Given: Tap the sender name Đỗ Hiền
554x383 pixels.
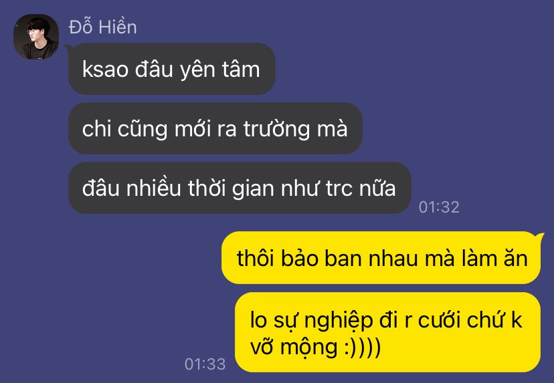Looking at the screenshot, I should click(103, 27).
